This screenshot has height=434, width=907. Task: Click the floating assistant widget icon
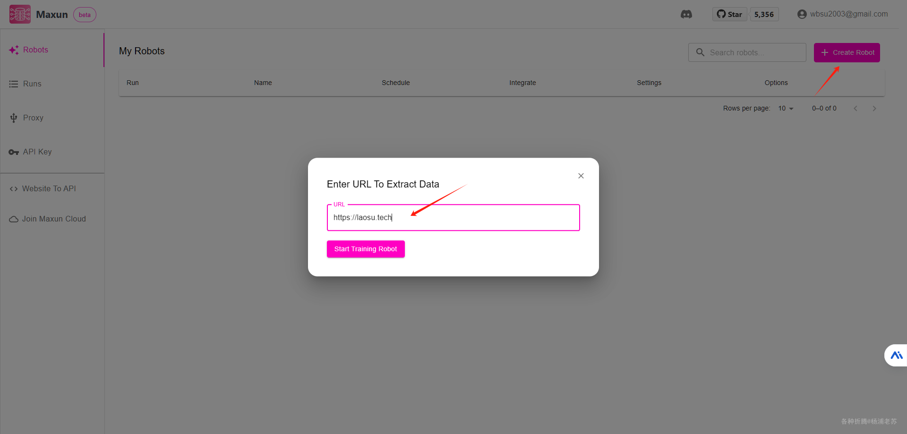pyautogui.click(x=896, y=355)
